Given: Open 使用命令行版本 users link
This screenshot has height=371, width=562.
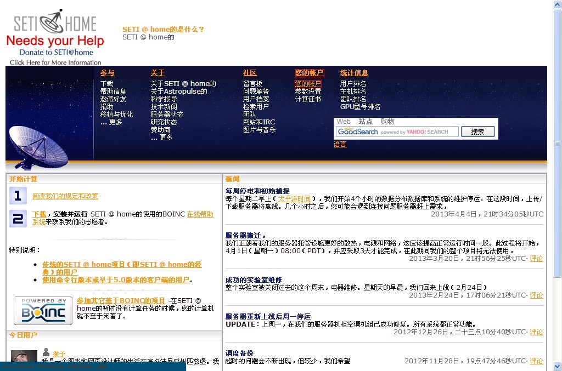Looking at the screenshot, I should pyautogui.click(x=116, y=280).
